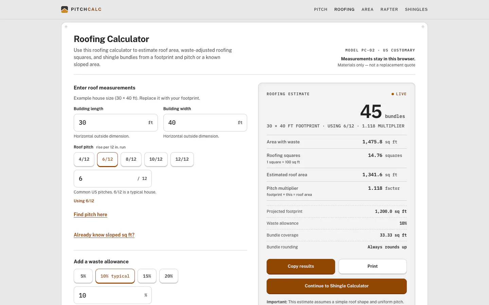Click the PITCHCALC brand name
489x305 pixels.
(86, 9)
